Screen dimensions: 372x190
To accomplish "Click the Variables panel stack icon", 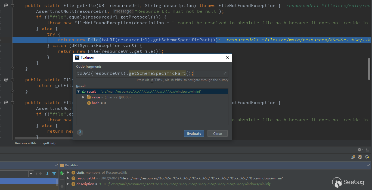I will (x=62, y=165).
